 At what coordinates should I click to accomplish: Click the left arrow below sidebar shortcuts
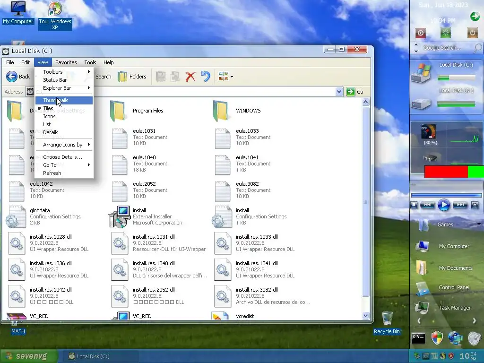click(419, 321)
